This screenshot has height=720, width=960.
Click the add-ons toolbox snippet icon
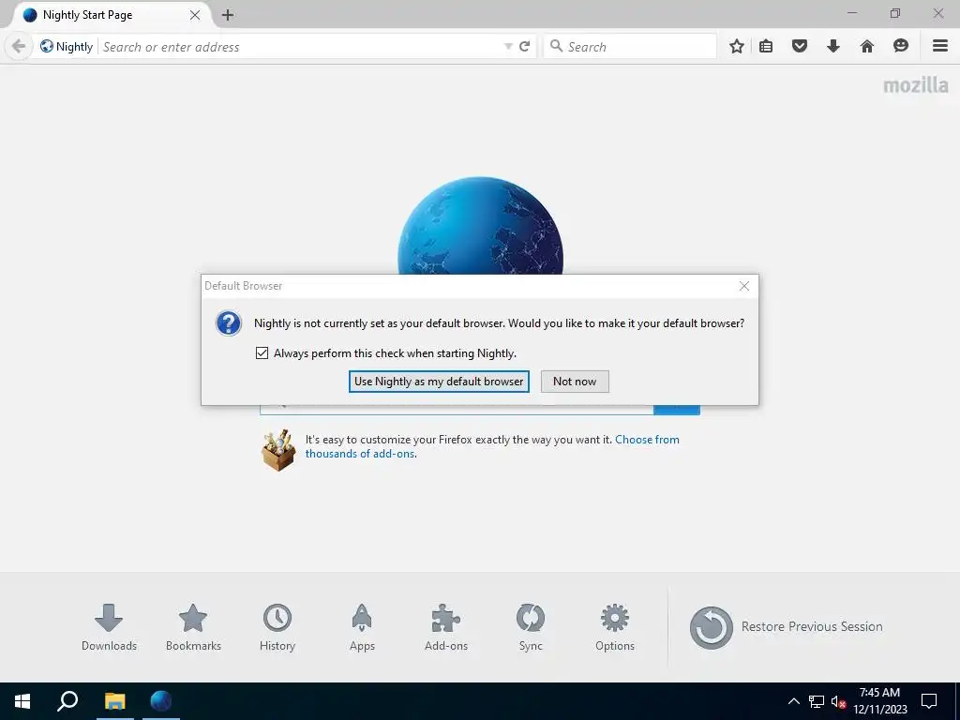279,449
